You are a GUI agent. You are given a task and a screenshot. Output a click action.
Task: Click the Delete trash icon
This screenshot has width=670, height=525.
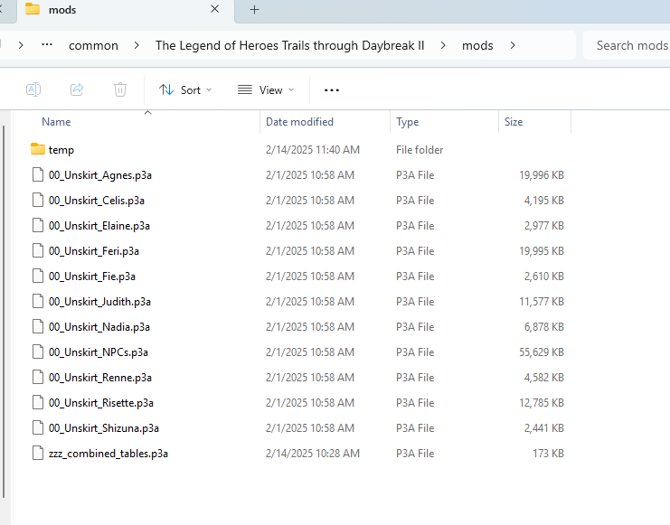(120, 89)
